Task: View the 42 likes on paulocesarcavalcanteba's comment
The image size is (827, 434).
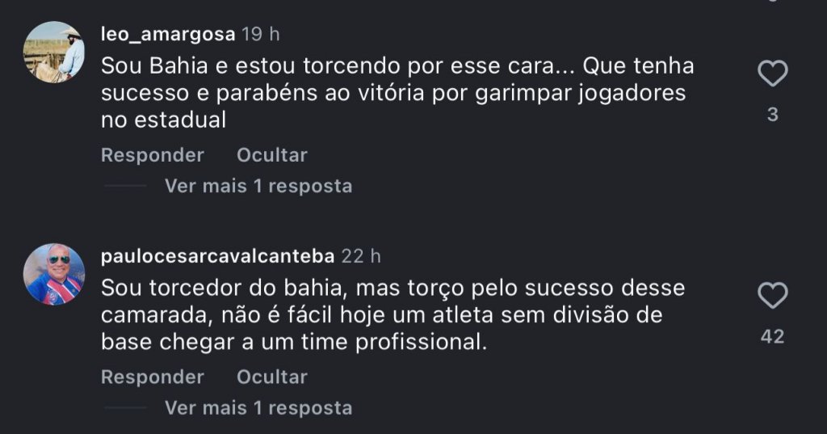Action: [772, 336]
